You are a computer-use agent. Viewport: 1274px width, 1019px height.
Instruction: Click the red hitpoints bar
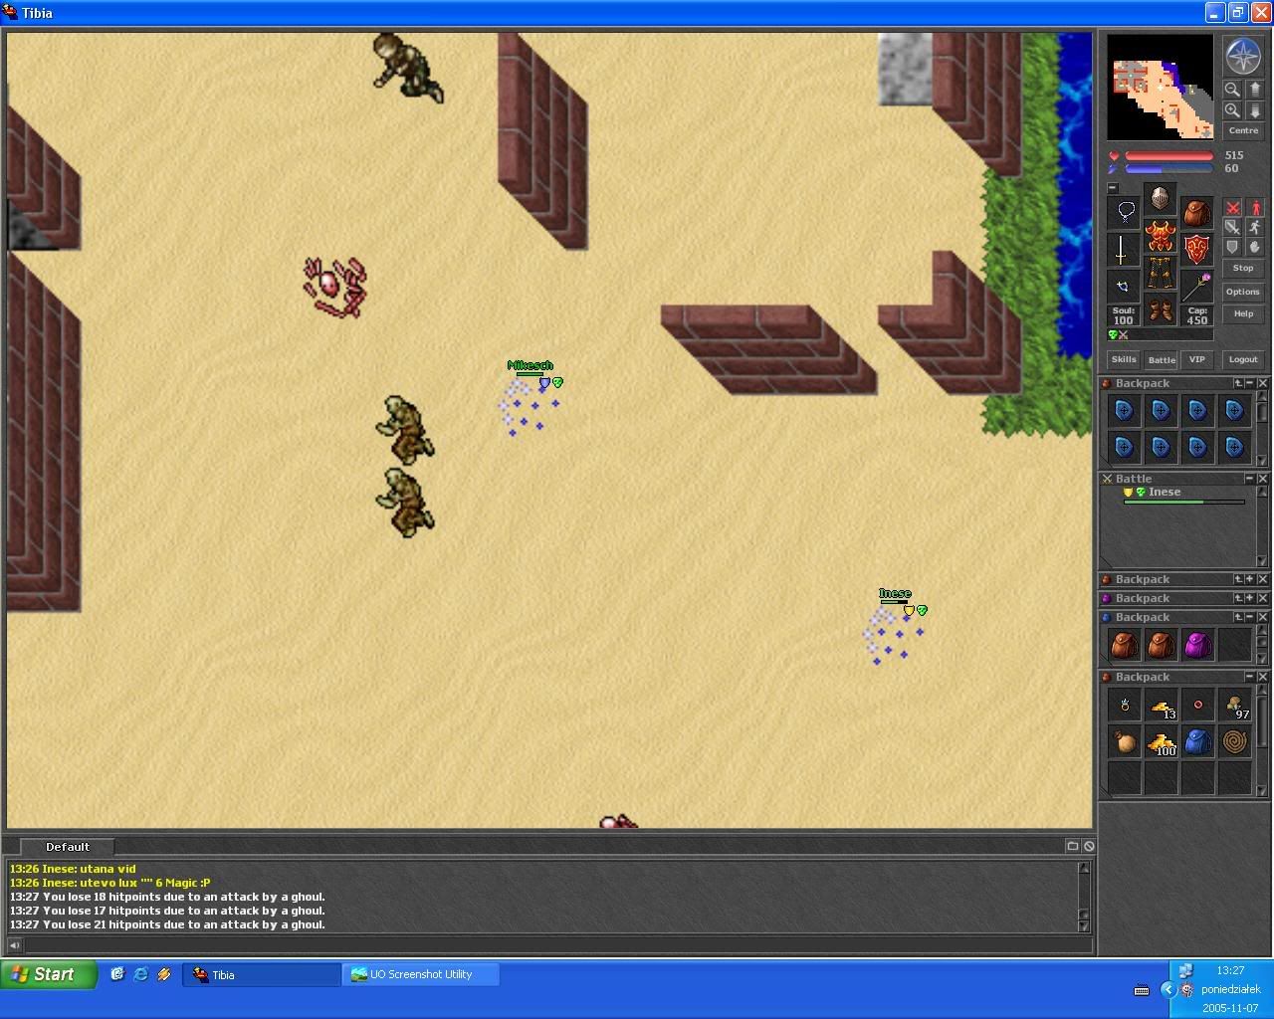[1168, 156]
